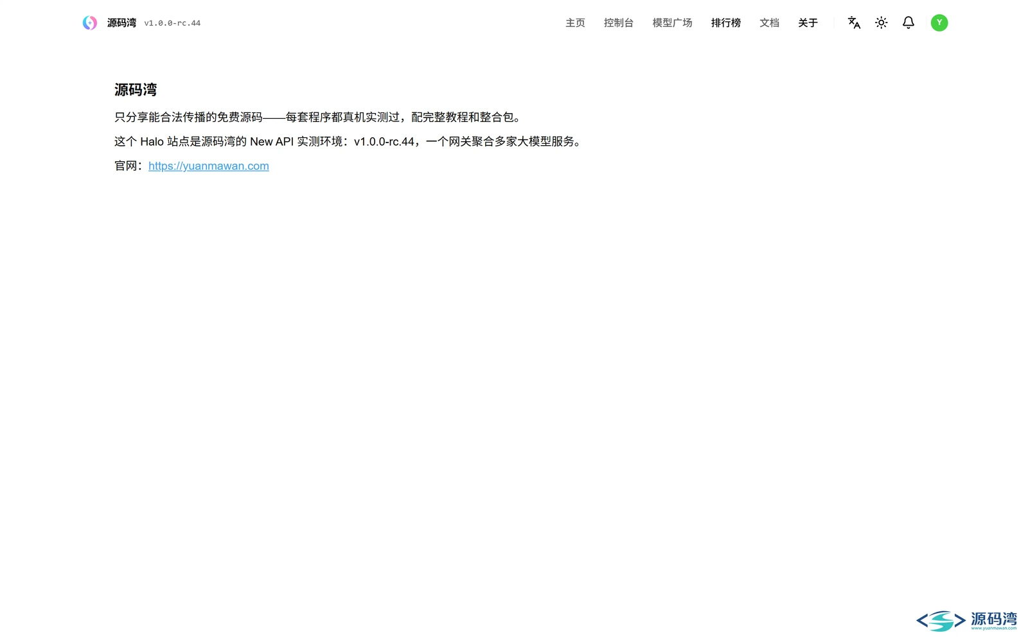1028x642 pixels.
Task: Click the 源码湾 page heading
Action: [136, 90]
